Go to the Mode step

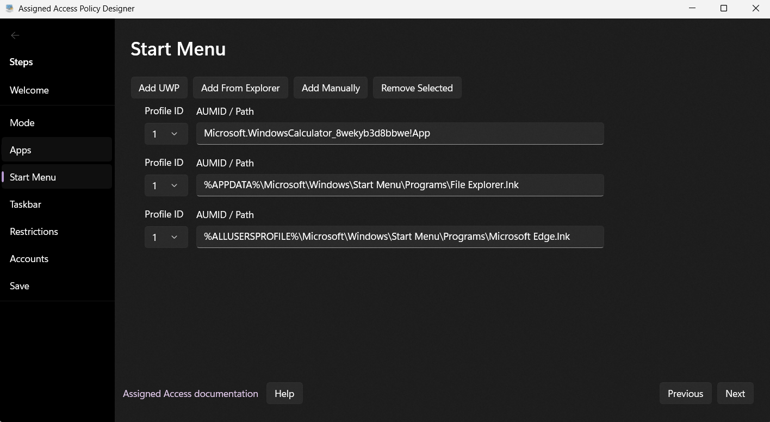coord(22,122)
